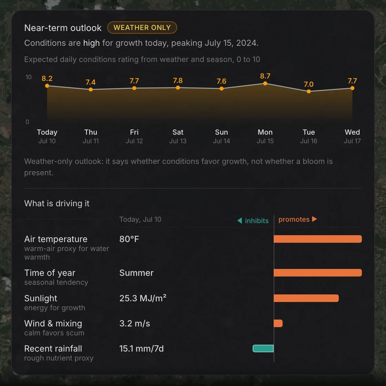Click the Fri axis label

click(x=134, y=132)
